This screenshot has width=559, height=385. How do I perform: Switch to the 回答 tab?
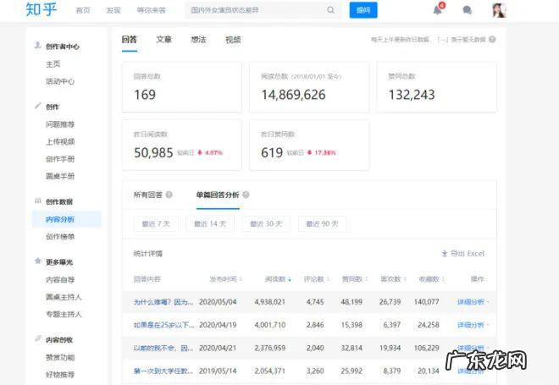[x=130, y=40]
